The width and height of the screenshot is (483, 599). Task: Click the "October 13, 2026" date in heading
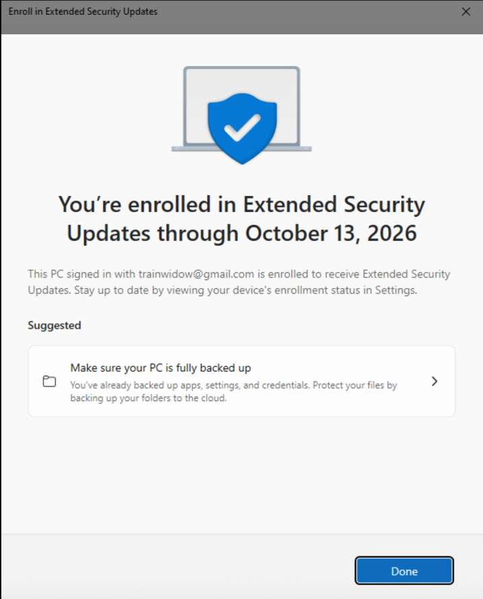pyautogui.click(x=331, y=233)
